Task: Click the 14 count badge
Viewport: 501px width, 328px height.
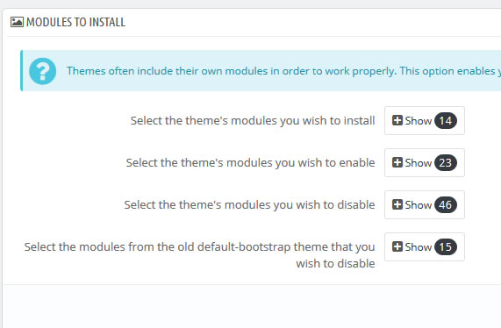Action: pos(446,121)
